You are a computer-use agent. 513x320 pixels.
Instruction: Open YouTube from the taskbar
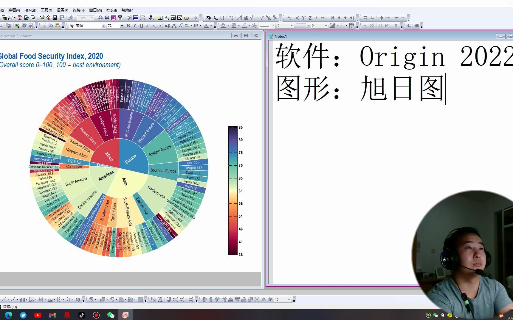point(38,315)
